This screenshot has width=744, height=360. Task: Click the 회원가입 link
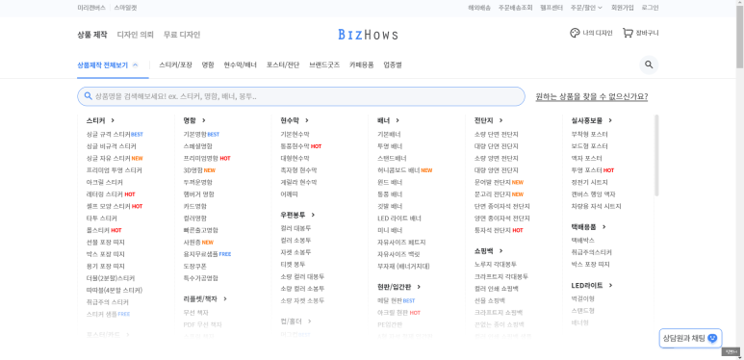(623, 8)
